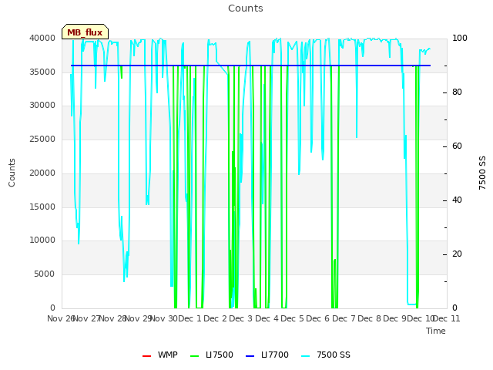Click the 30000 y-axis label
This screenshot has width=493, height=370.
pos(42,106)
